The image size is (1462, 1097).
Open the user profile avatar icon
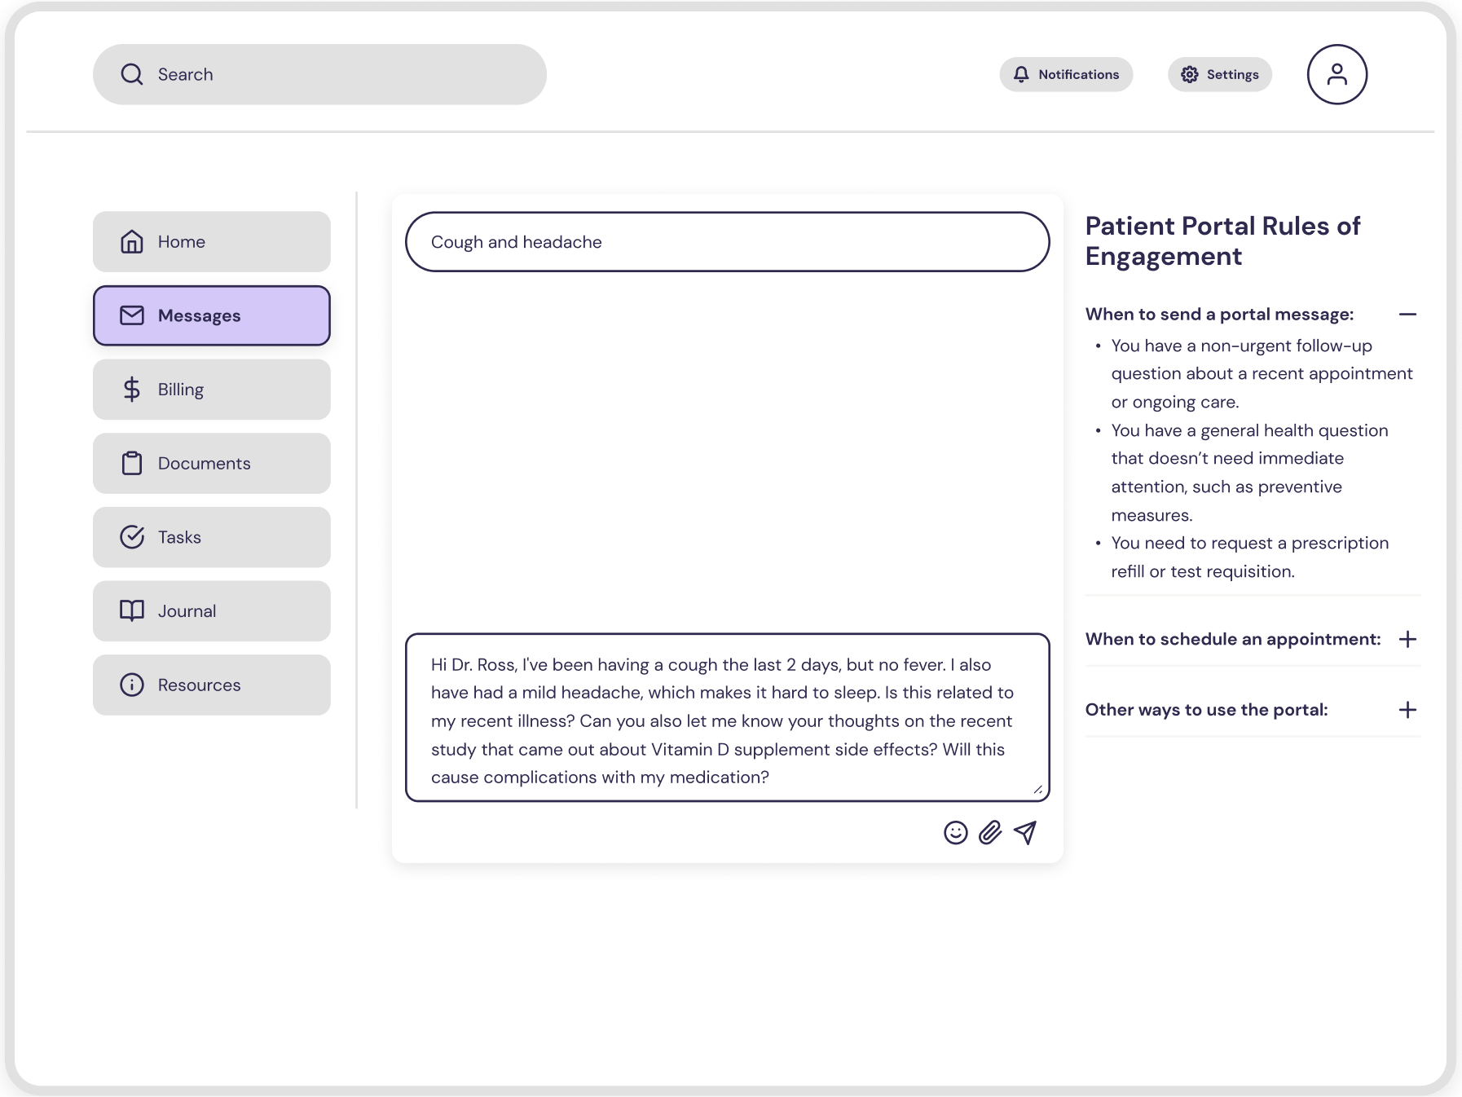1338,74
